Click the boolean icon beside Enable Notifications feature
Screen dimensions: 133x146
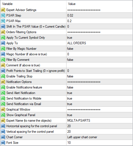coord(3,87)
